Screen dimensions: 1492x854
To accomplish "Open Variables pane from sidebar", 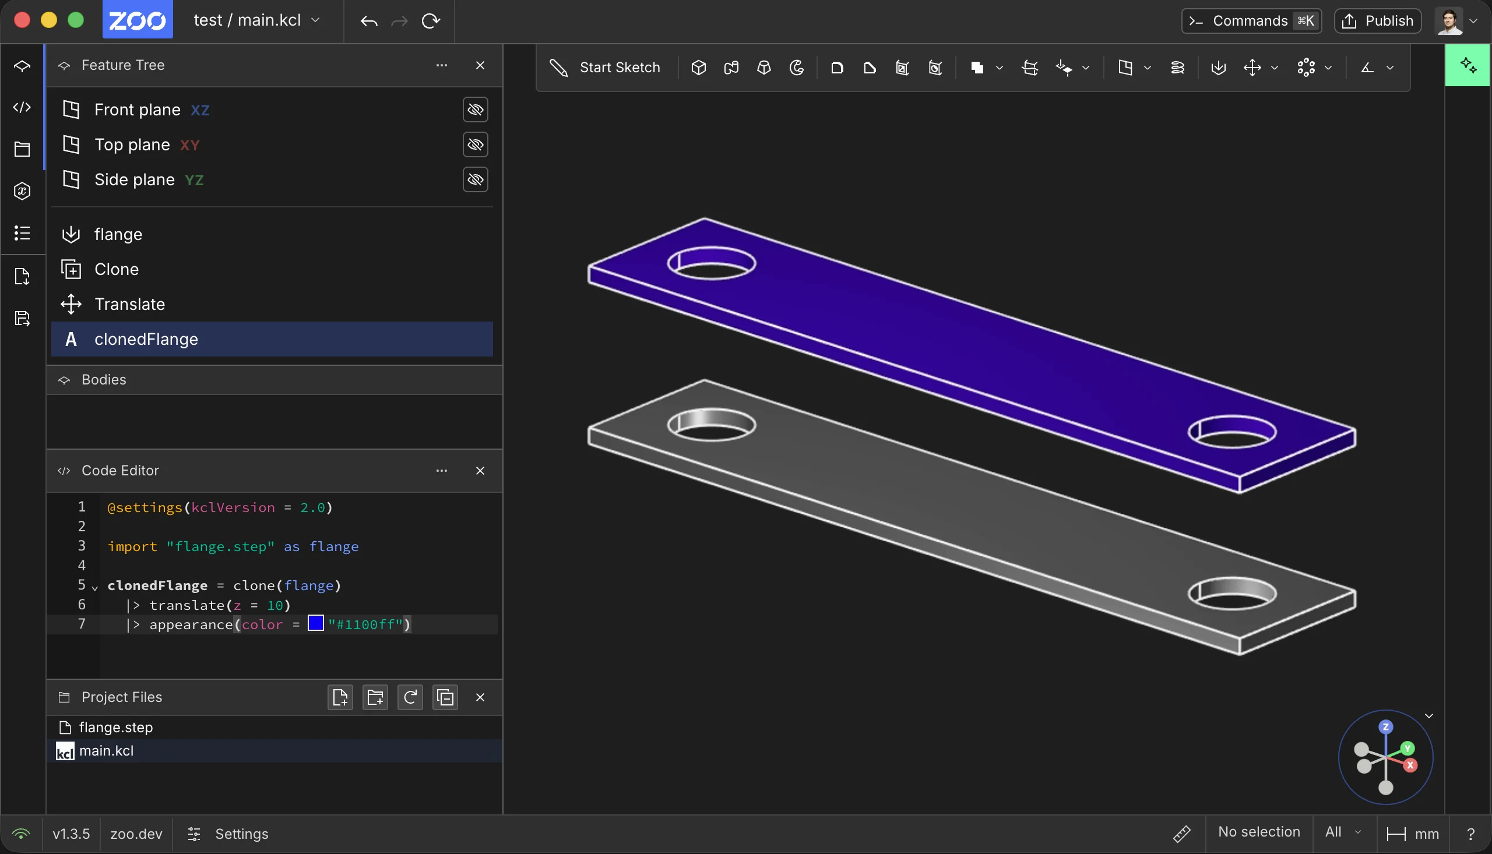I will tap(22, 191).
